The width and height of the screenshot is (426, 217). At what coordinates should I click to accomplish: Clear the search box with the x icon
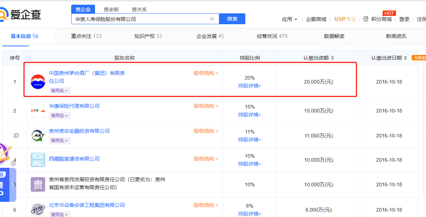click(212, 19)
